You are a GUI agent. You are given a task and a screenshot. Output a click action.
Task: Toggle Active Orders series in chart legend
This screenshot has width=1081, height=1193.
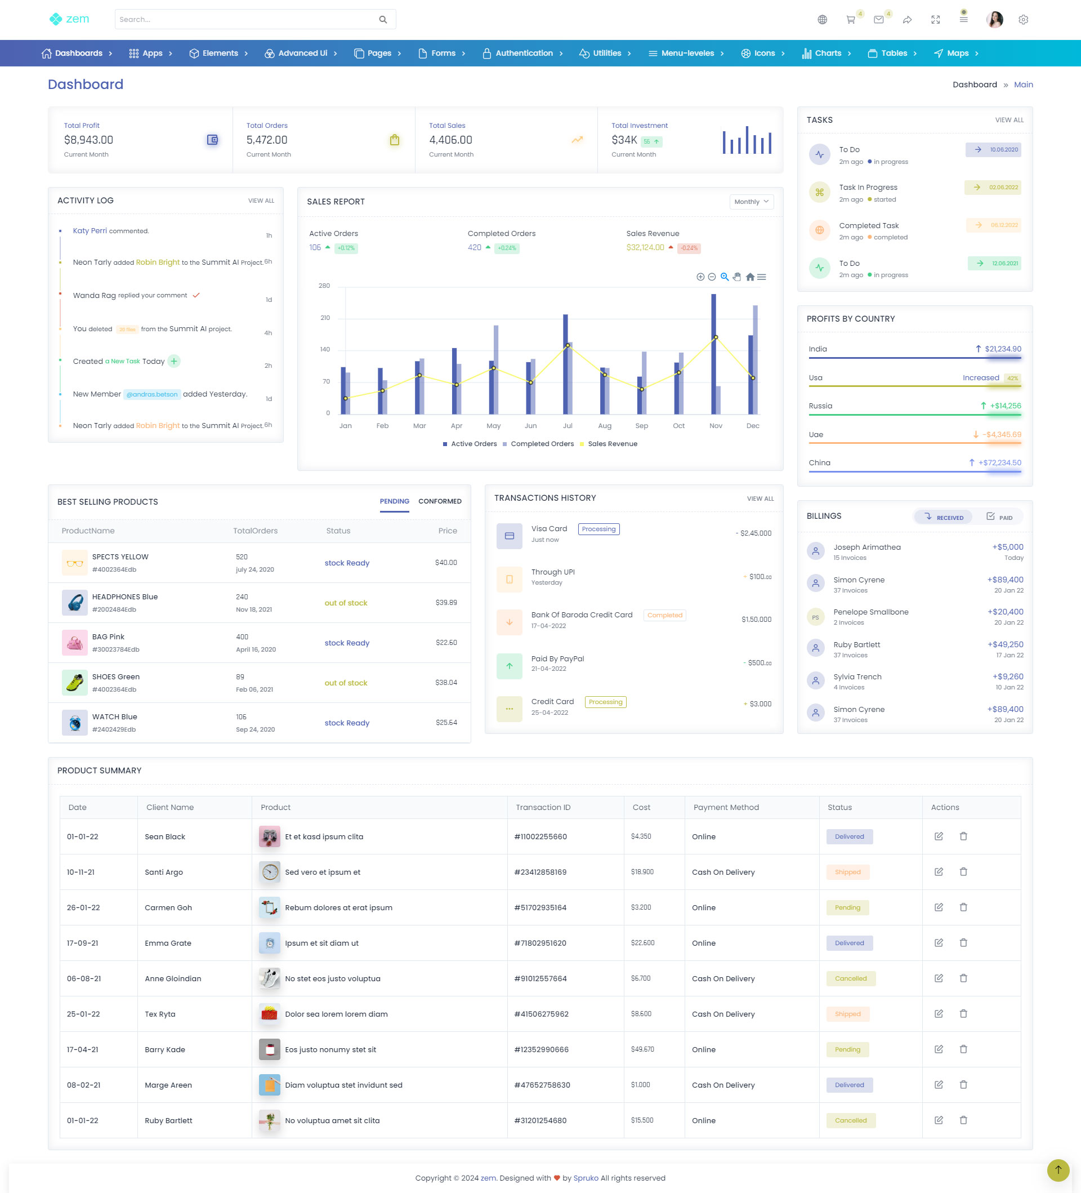(x=470, y=444)
